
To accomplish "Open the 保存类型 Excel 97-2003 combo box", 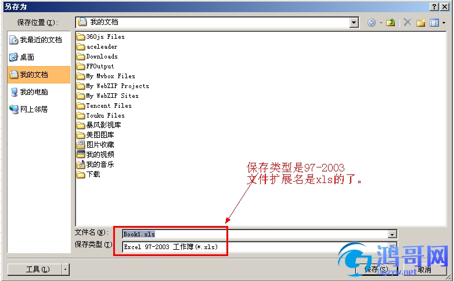I will click(x=260, y=247).
